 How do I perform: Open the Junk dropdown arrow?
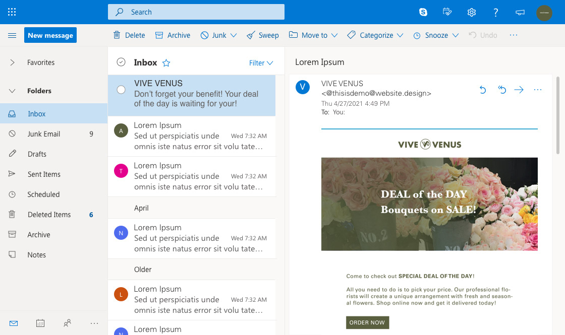(234, 35)
